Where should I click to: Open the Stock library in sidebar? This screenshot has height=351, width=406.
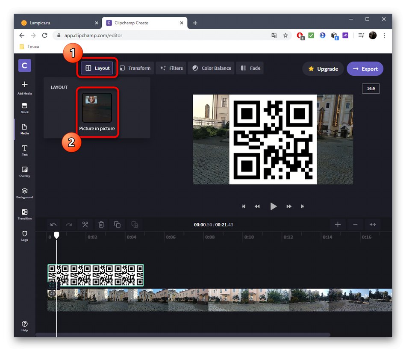(x=25, y=108)
